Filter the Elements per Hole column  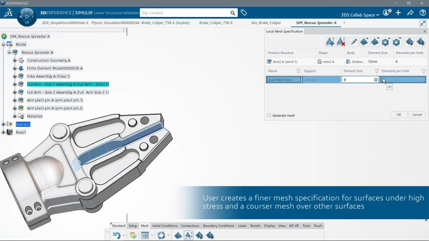click(424, 71)
